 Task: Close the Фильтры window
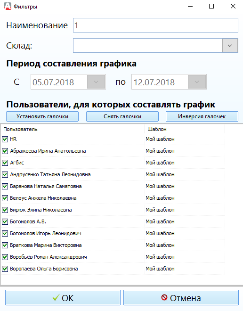[x=233, y=6]
